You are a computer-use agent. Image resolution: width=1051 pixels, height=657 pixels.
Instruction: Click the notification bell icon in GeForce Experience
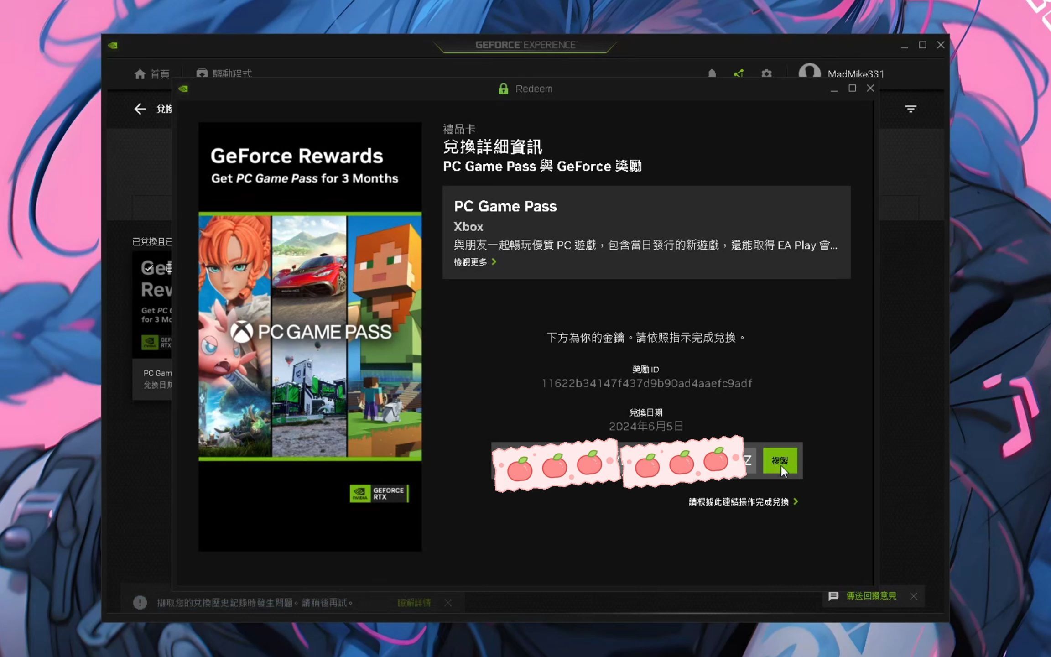pos(712,73)
